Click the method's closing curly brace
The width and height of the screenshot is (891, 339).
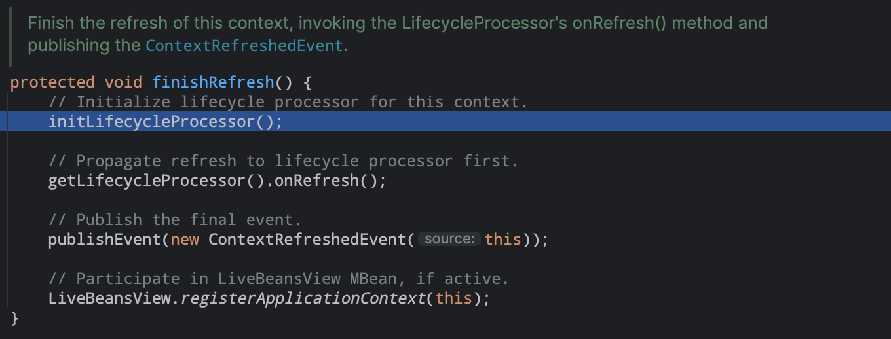click(15, 318)
